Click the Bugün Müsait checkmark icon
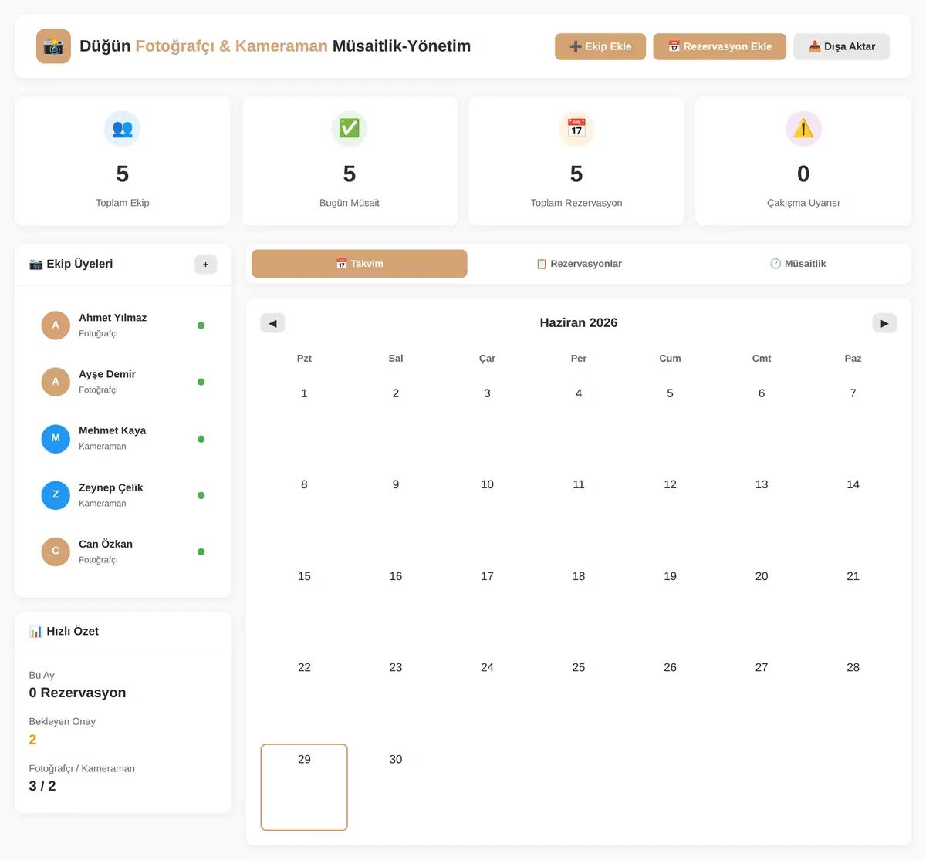The image size is (926, 860). pyautogui.click(x=350, y=129)
